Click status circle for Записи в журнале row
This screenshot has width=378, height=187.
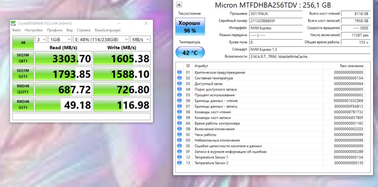180,152
